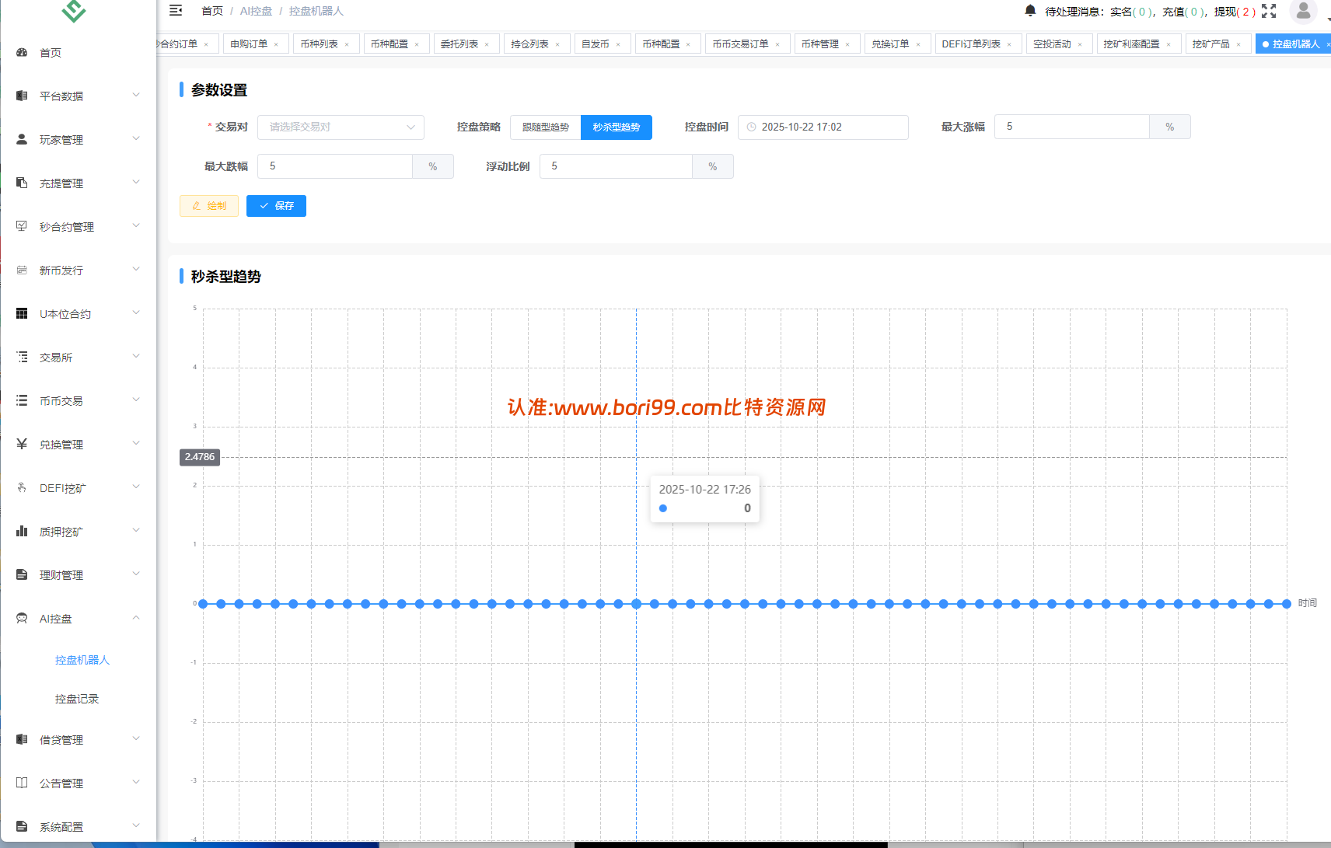Click the 兑换管理 yen icon
The image size is (1331, 848).
tap(22, 444)
